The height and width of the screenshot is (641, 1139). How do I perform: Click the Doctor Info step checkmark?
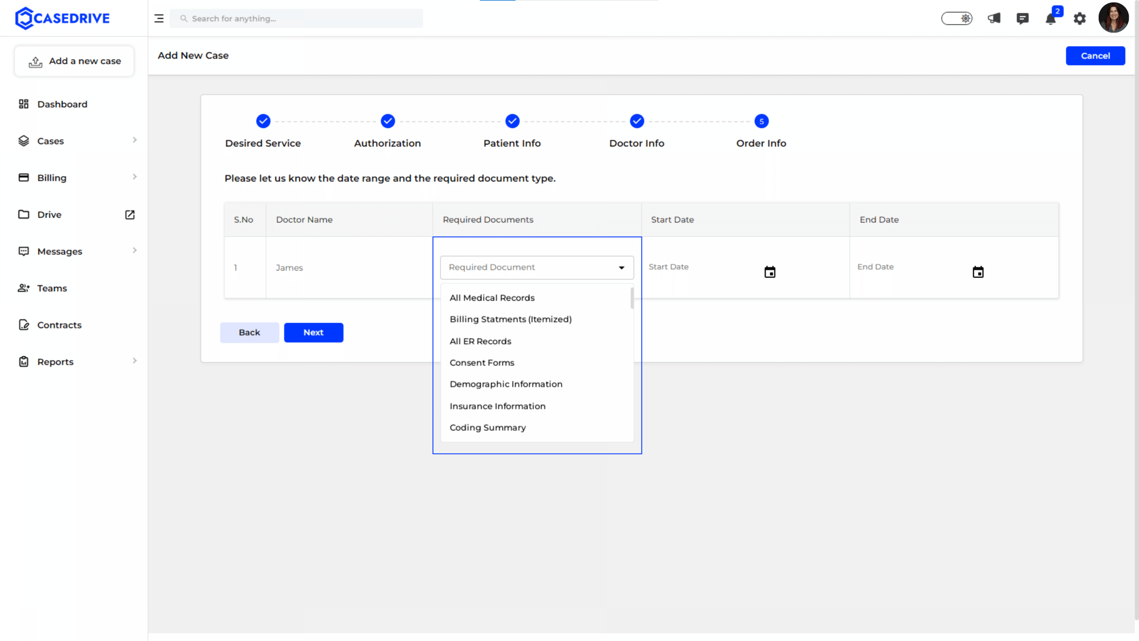(x=637, y=121)
